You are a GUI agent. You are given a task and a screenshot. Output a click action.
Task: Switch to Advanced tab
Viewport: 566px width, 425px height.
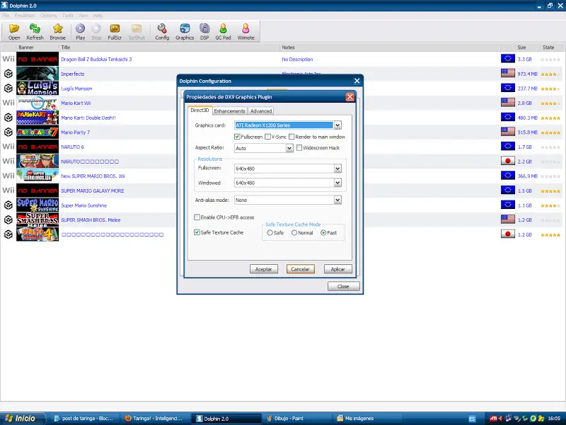[260, 111]
